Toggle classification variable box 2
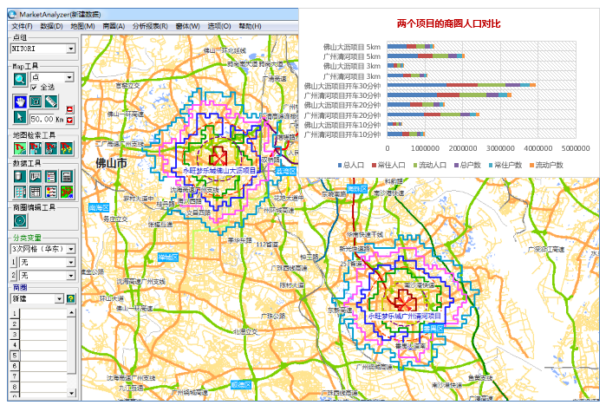This screenshot has width=606, height=405. [x=14, y=275]
